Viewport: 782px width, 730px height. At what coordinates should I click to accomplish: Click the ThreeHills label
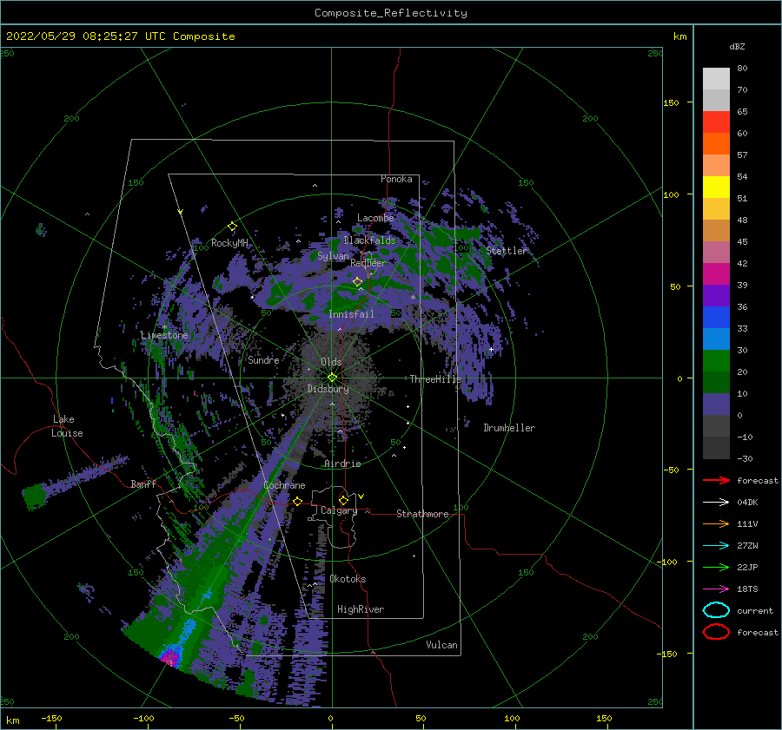pos(436,379)
